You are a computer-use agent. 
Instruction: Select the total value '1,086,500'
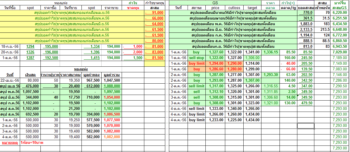coord(112,114)
